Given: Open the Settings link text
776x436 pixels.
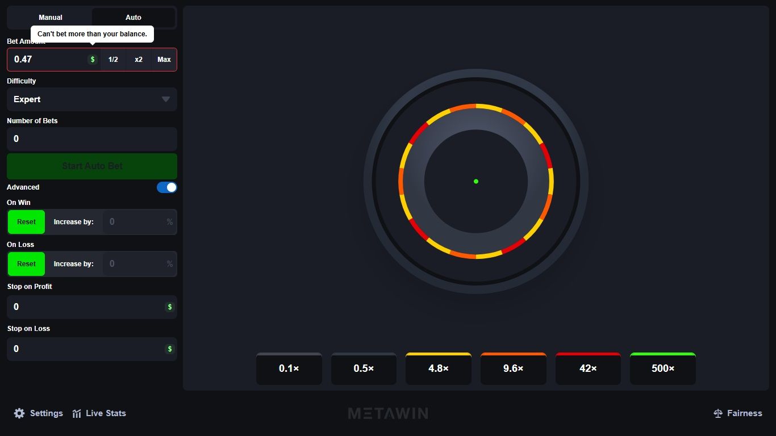Looking at the screenshot, I should pos(47,413).
